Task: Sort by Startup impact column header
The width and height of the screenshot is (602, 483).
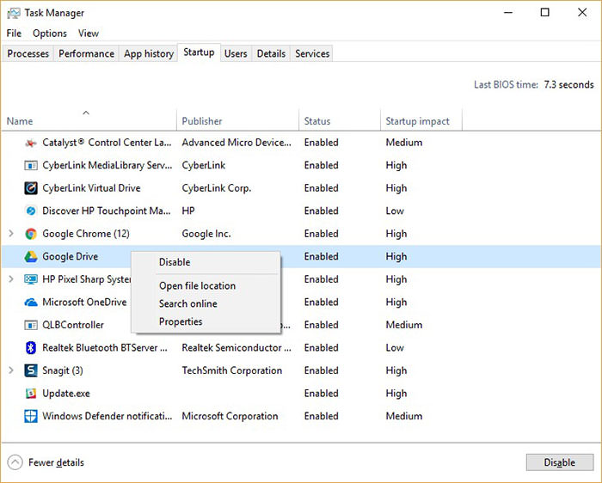Action: pos(417,121)
